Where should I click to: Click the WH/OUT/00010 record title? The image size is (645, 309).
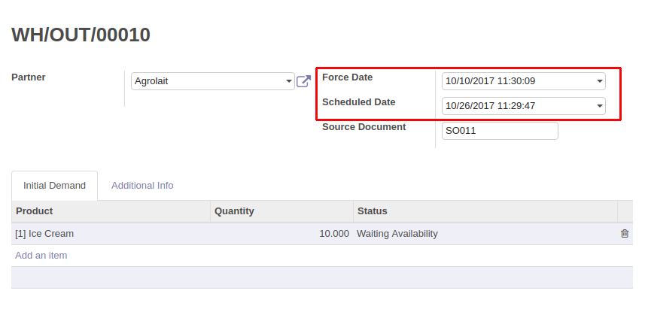tap(81, 35)
